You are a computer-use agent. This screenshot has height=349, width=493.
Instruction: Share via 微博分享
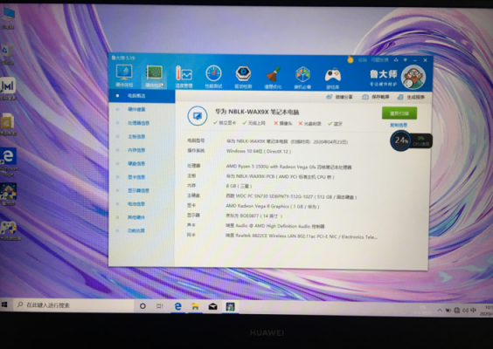coord(339,97)
